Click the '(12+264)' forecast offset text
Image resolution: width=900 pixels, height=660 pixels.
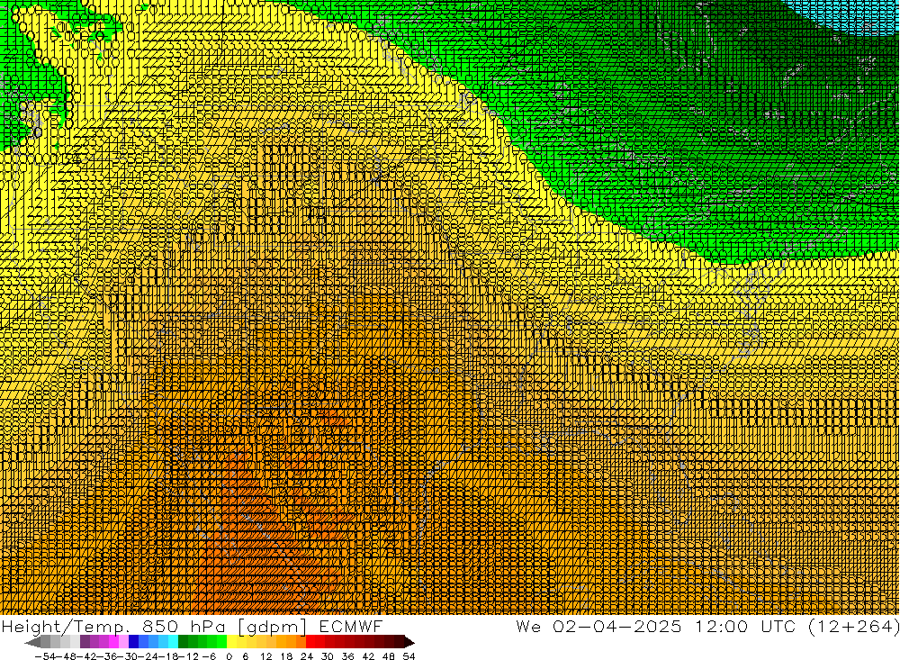click(853, 626)
